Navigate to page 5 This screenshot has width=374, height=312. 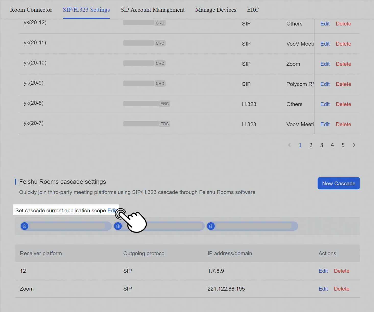tap(343, 145)
